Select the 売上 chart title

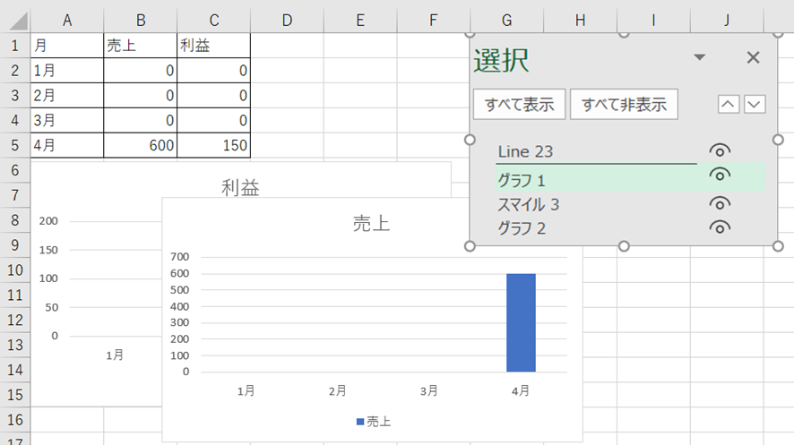(371, 224)
